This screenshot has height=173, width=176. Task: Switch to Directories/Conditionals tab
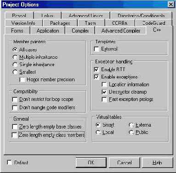click(x=141, y=16)
